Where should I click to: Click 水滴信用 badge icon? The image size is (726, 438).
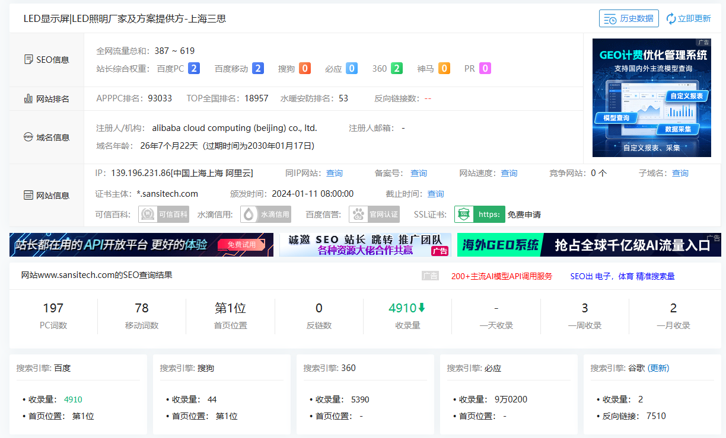click(x=266, y=214)
